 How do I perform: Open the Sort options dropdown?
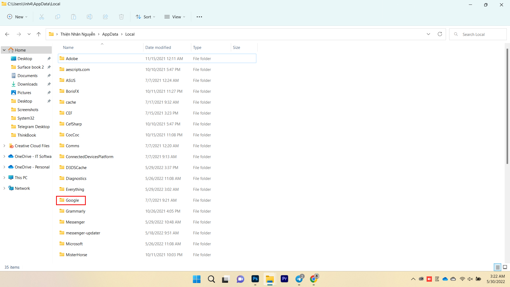pyautogui.click(x=146, y=17)
